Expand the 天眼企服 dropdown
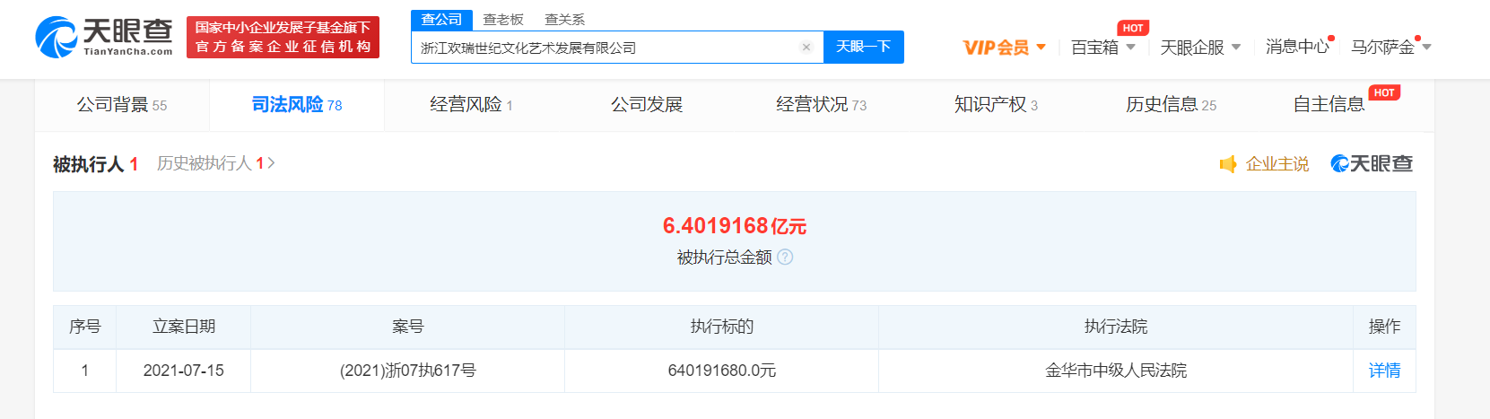1490x419 pixels. tap(1199, 48)
